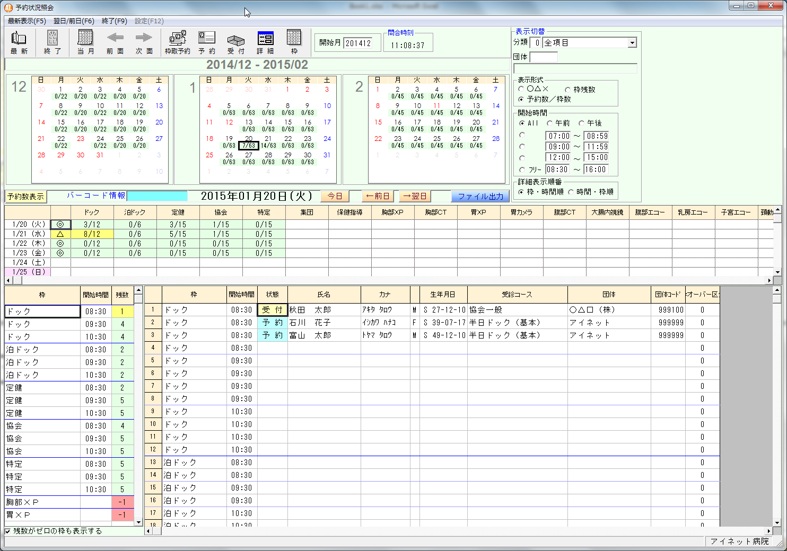The height and width of the screenshot is (551, 787).
Task: Select the 当月 current month icon
Action: pyautogui.click(x=85, y=42)
